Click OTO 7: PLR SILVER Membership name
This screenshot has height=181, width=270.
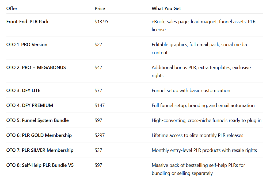click(x=40, y=150)
